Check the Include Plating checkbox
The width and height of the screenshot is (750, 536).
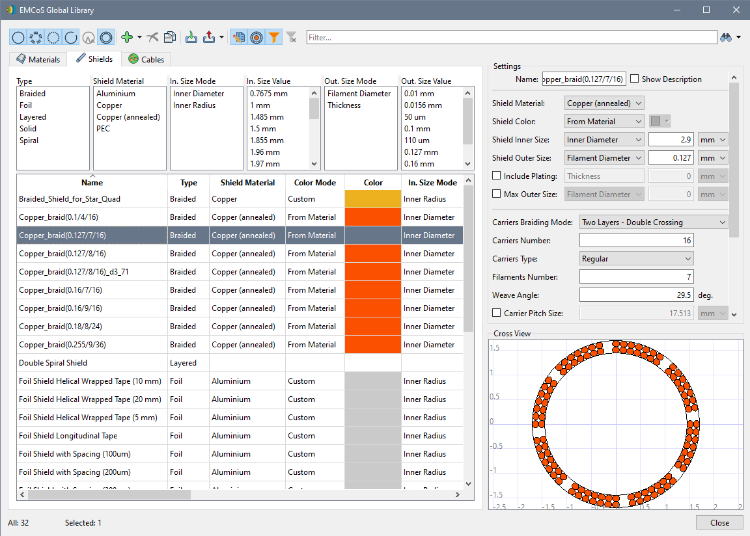click(x=497, y=176)
